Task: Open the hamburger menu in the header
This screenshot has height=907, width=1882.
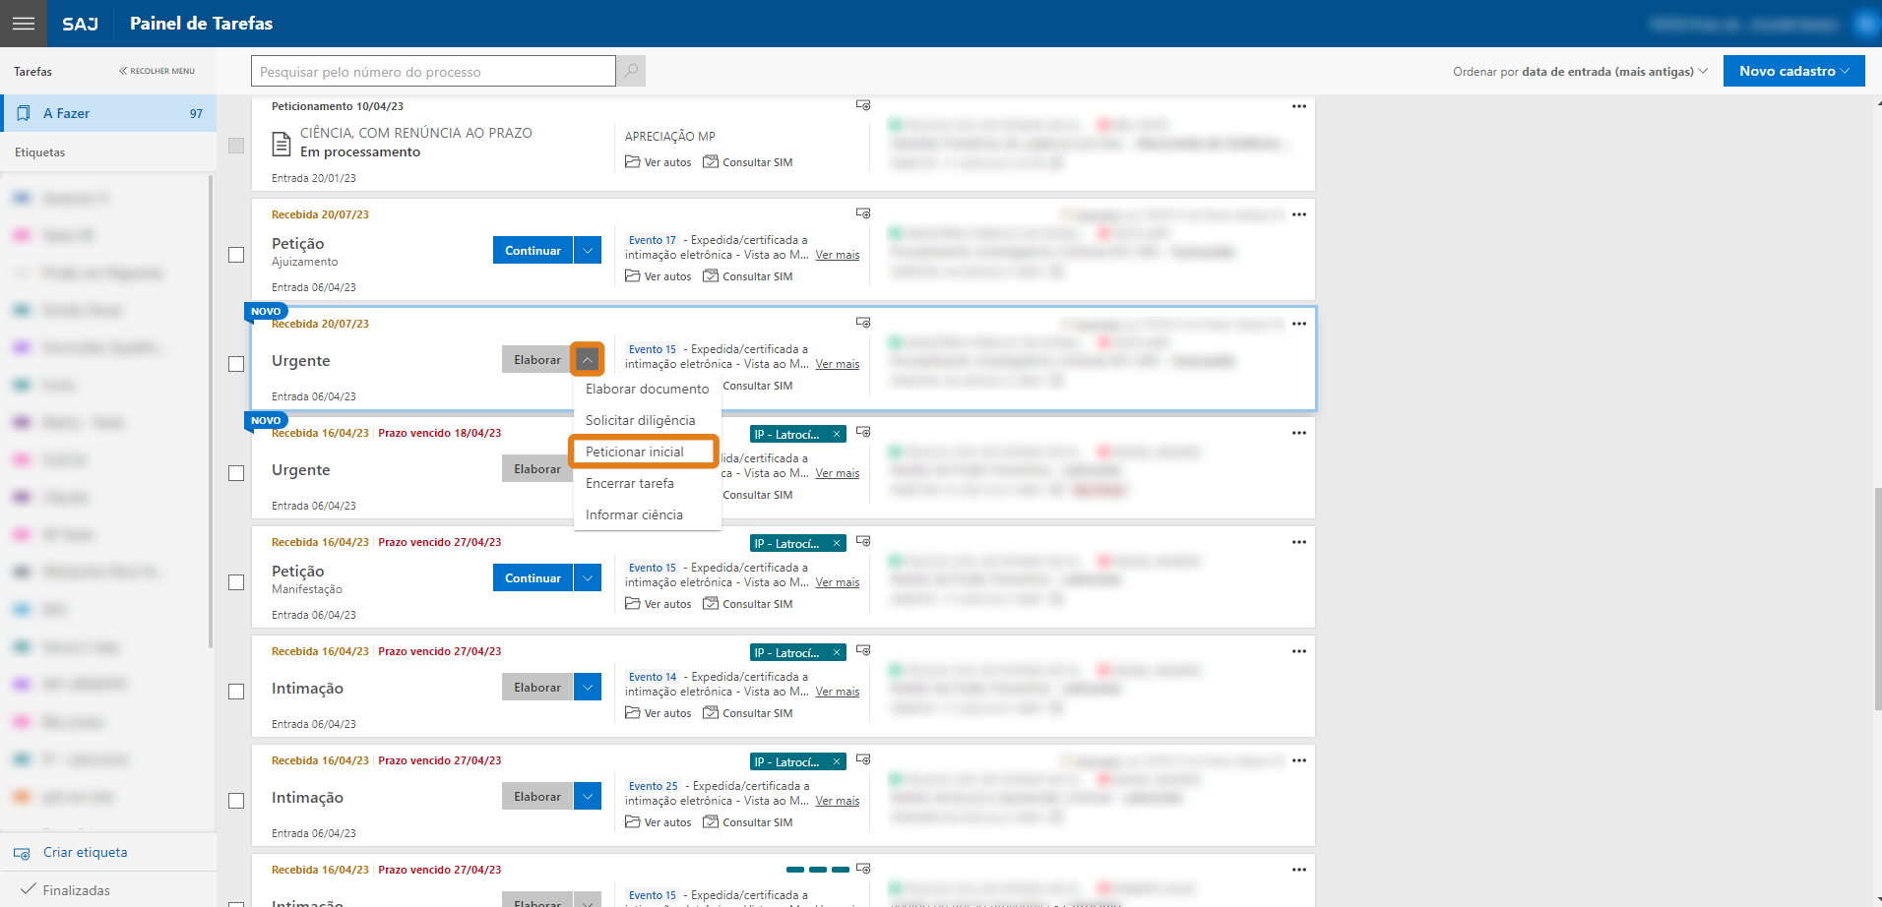Action: click(24, 24)
